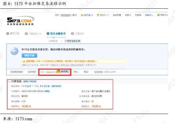Click the orange 温馨提醒 warning message
The width and height of the screenshot is (175, 123).
(61, 61)
